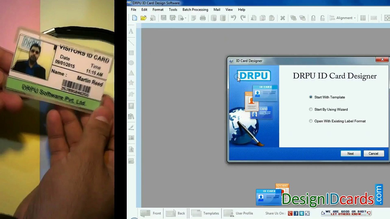Open the Batch Processing menu
390x219 pixels.
click(195, 10)
